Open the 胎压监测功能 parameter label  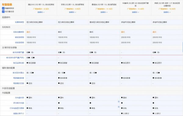19,63
